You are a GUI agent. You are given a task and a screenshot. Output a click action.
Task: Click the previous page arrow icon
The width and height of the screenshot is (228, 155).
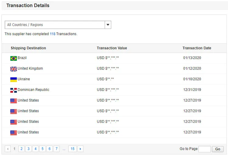tap(8, 149)
